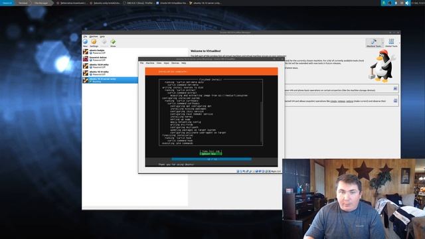Click the Details tool pane icon
The height and width of the screenshot is (239, 425).
395,88
